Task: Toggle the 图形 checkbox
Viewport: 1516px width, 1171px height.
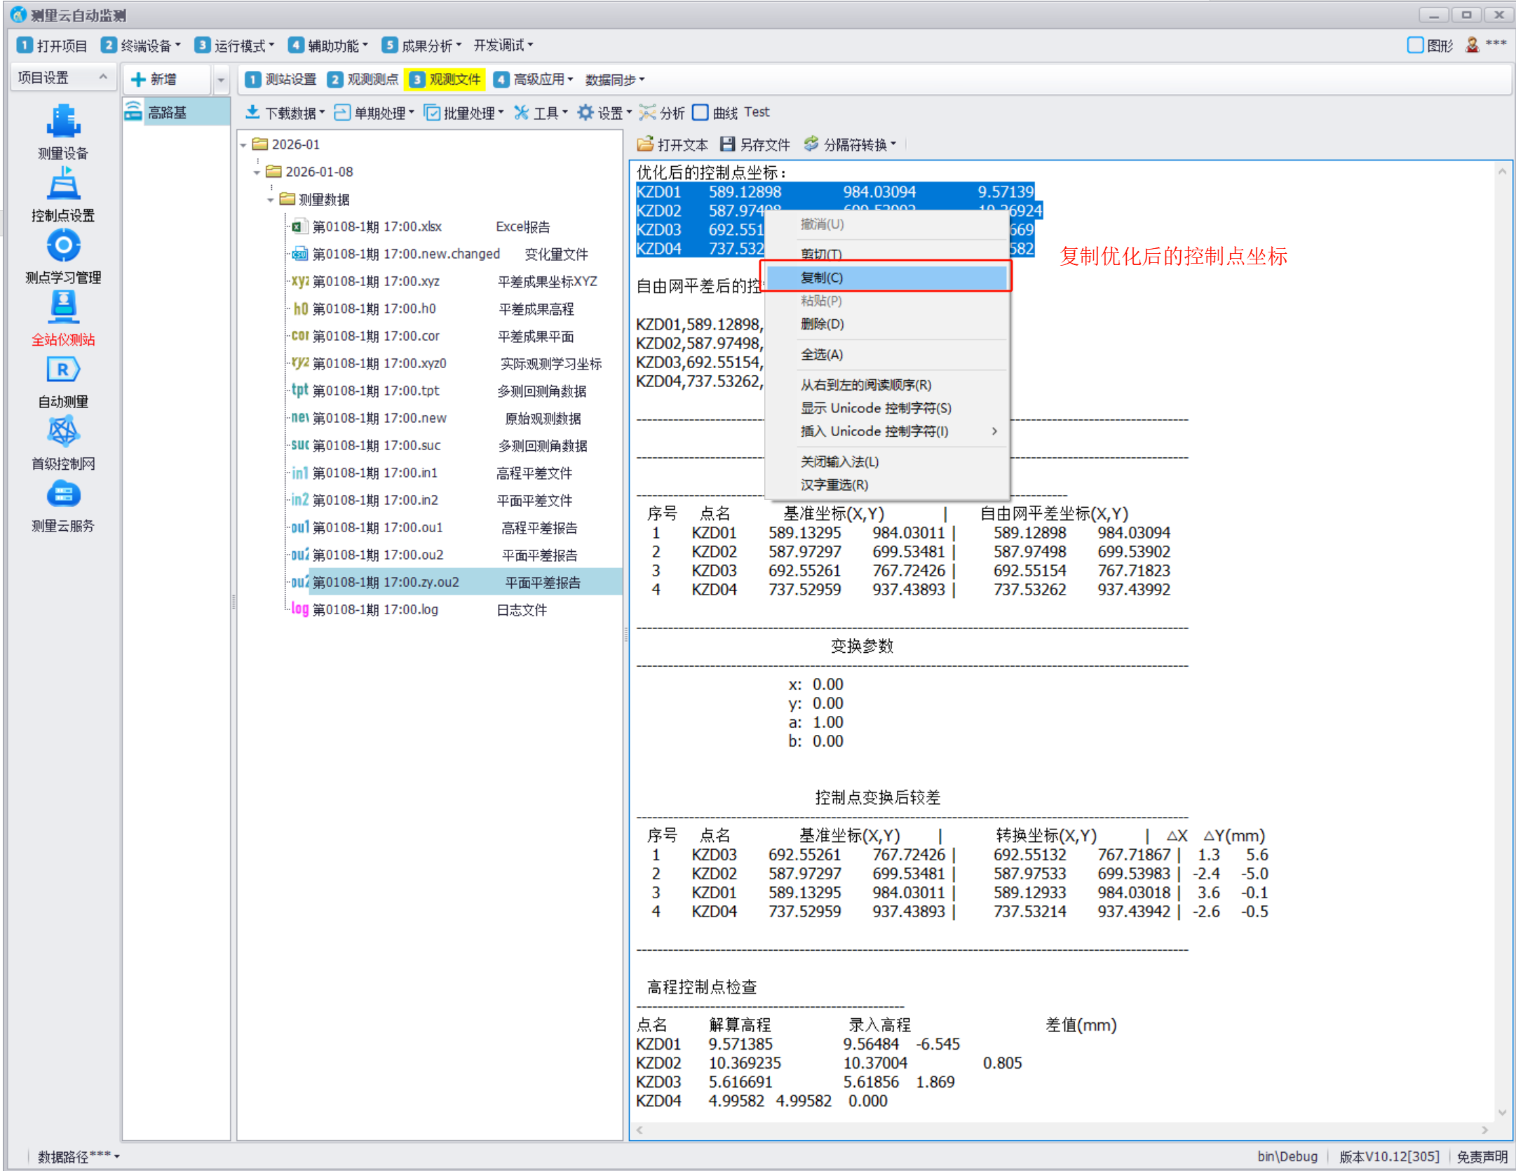Action: [1415, 46]
